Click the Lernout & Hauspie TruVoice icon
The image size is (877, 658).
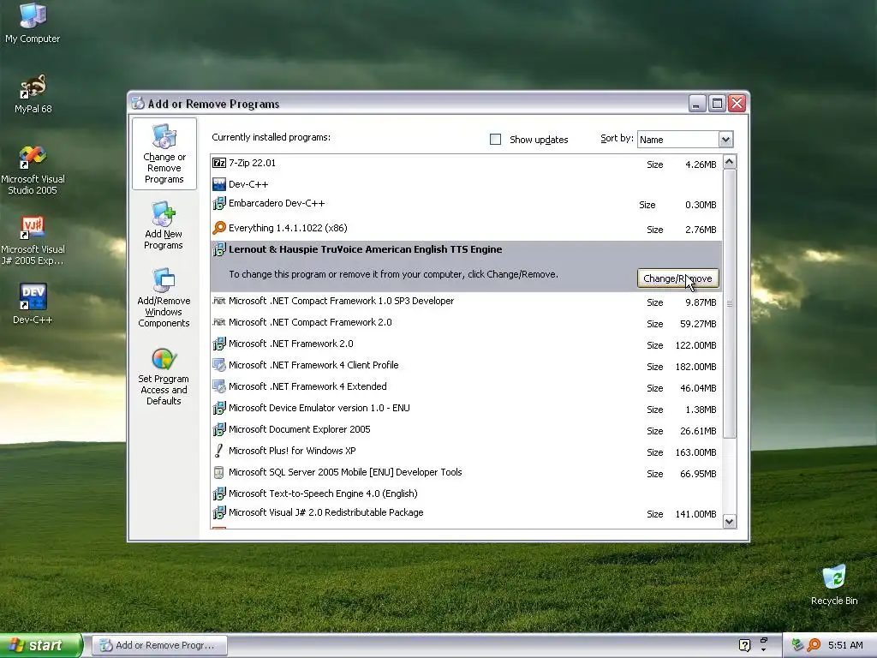tap(219, 249)
